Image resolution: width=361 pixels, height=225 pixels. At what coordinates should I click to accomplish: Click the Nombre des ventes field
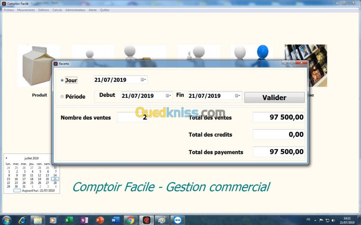coord(132,117)
